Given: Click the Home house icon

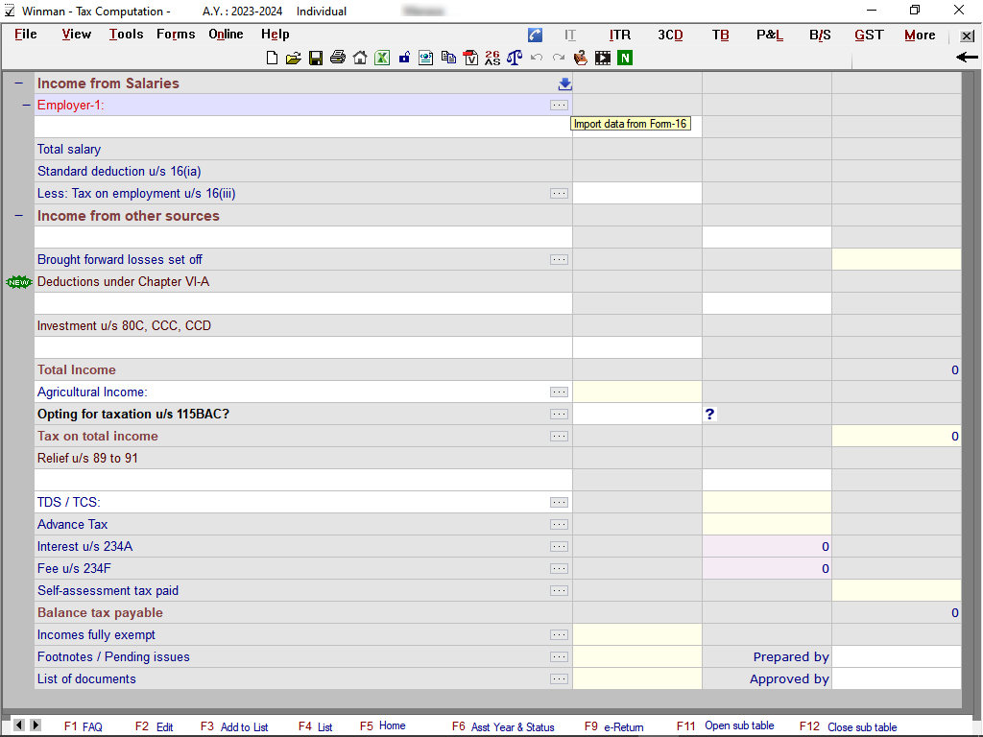Looking at the screenshot, I should click(360, 58).
